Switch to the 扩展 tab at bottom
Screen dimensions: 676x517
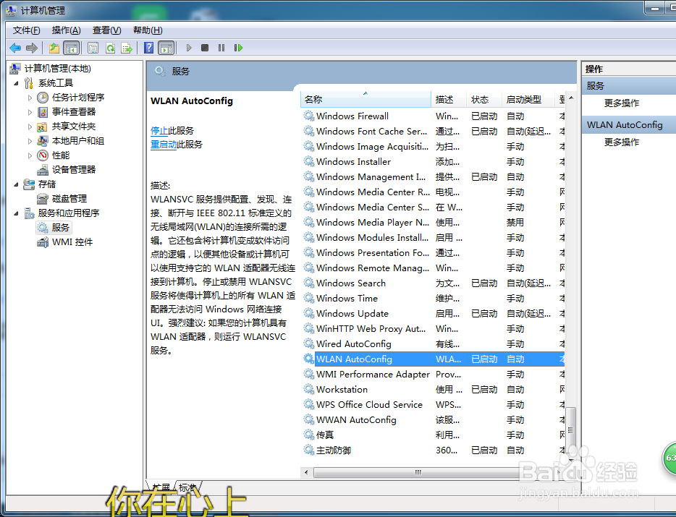[x=161, y=487]
